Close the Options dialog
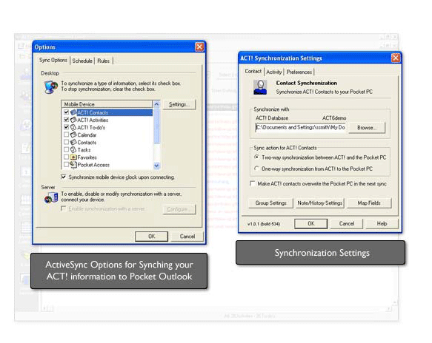The height and width of the screenshot is (343, 432). tap(199, 47)
